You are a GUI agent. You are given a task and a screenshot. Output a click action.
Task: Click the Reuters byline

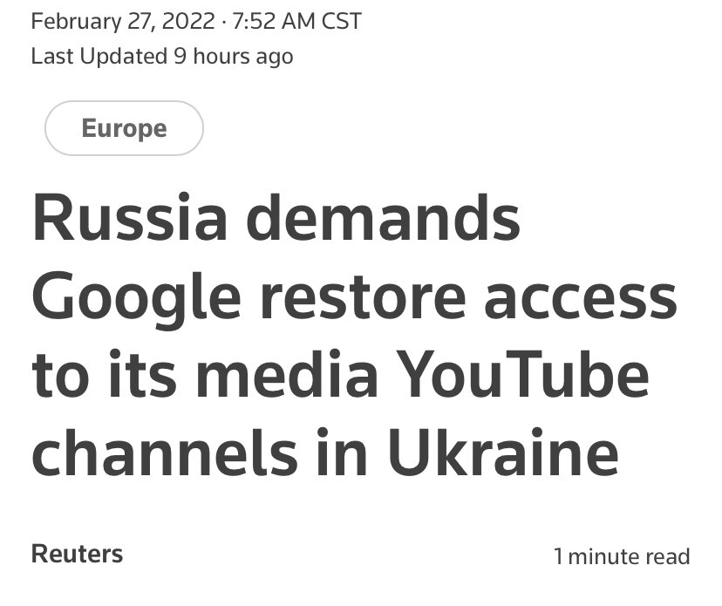[77, 553]
